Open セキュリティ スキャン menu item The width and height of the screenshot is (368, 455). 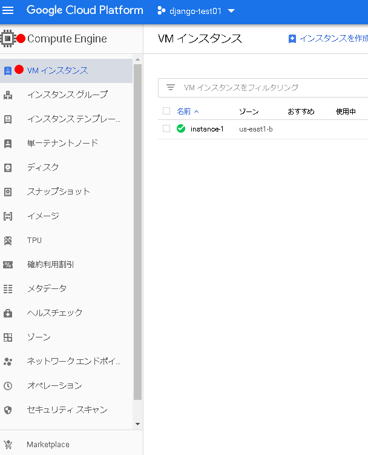tap(66, 410)
